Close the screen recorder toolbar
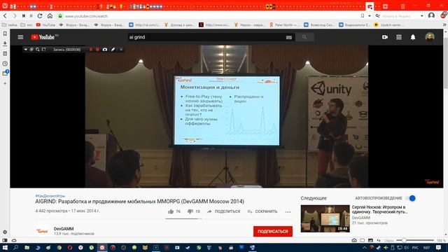 point(121,50)
